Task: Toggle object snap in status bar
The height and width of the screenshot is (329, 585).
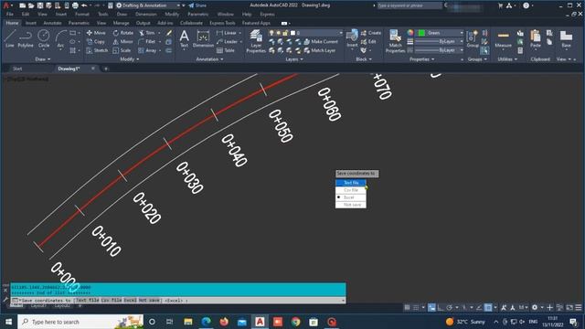Action: [488, 307]
